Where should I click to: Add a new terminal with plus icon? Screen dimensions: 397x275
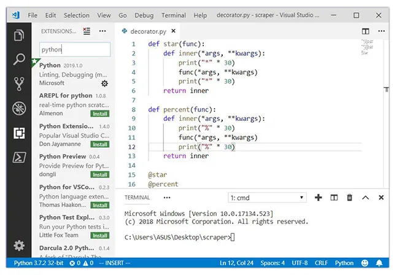point(318,198)
